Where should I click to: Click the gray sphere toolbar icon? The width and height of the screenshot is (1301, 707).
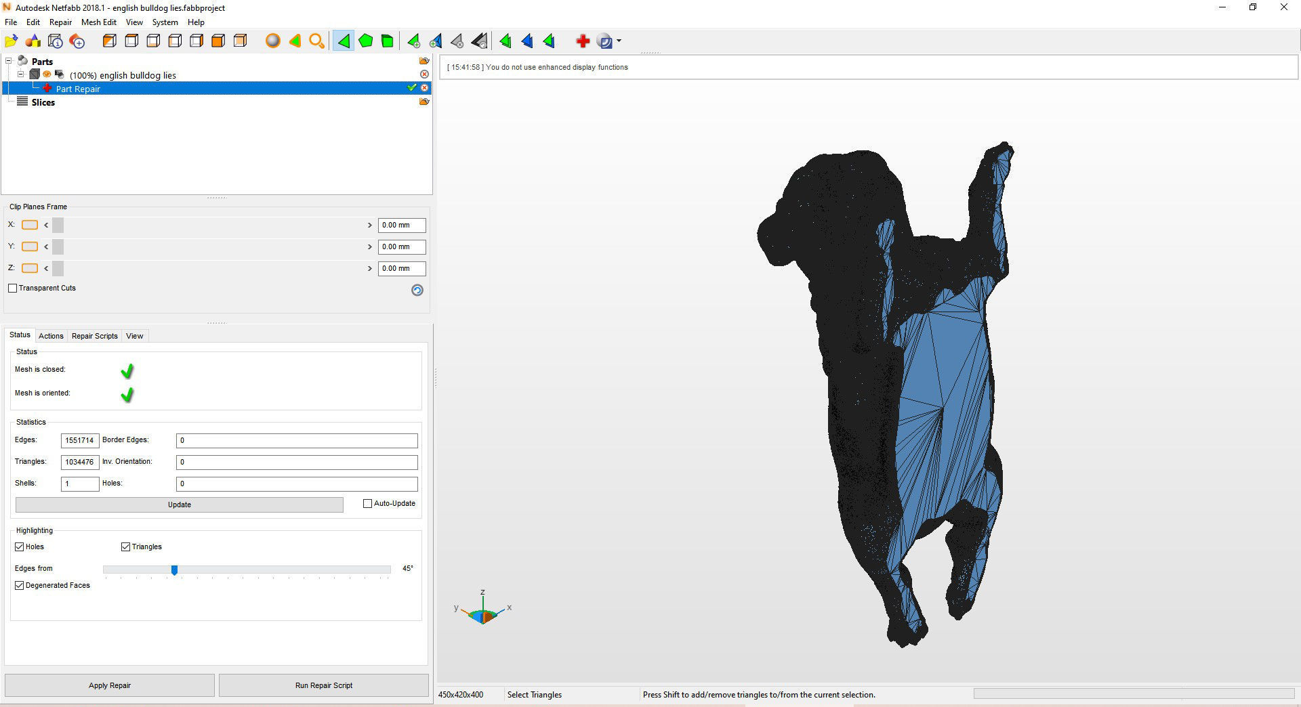click(272, 41)
